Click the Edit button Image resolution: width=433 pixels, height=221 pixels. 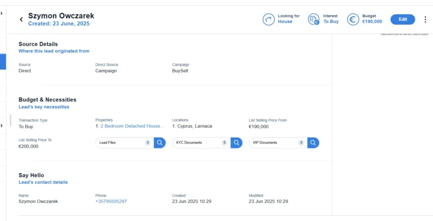pyautogui.click(x=403, y=19)
